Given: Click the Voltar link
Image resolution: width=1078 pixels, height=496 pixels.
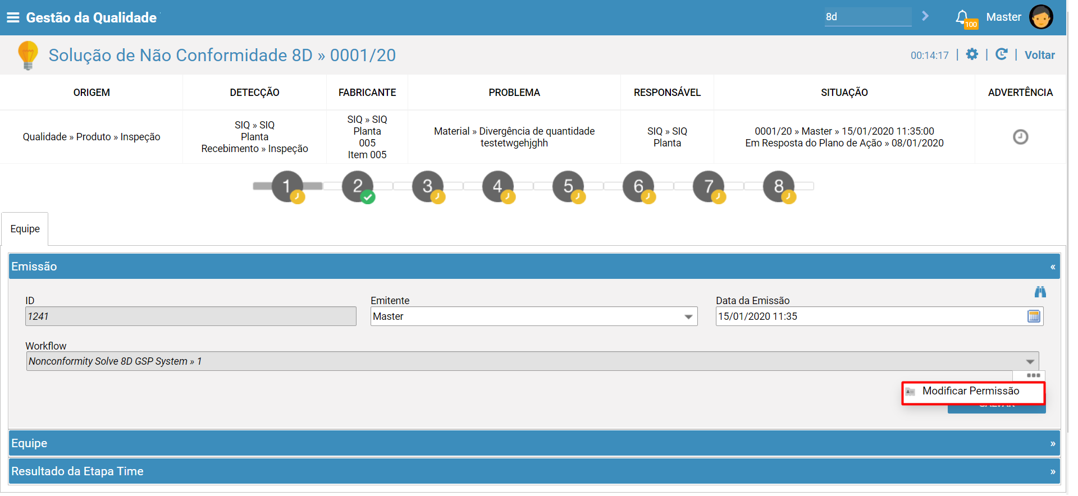Looking at the screenshot, I should click(1039, 55).
